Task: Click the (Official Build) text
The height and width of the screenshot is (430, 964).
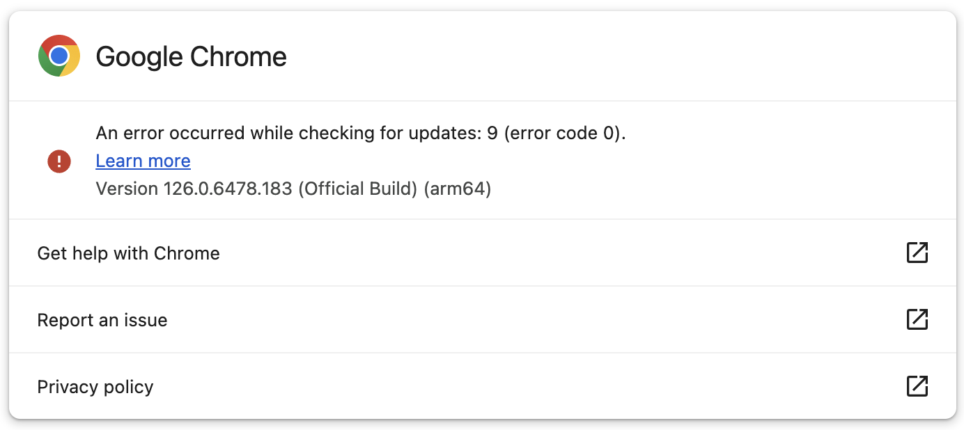Action: [357, 189]
